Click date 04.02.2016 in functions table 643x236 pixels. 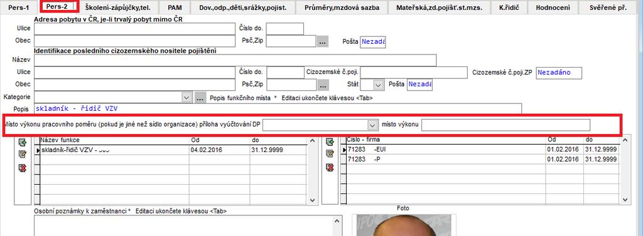pyautogui.click(x=206, y=150)
